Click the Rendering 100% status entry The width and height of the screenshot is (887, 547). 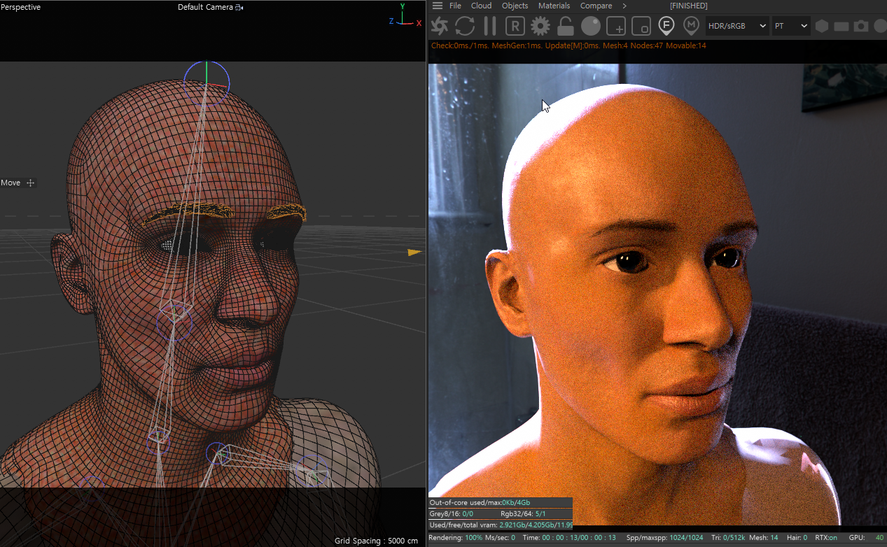[x=455, y=537]
